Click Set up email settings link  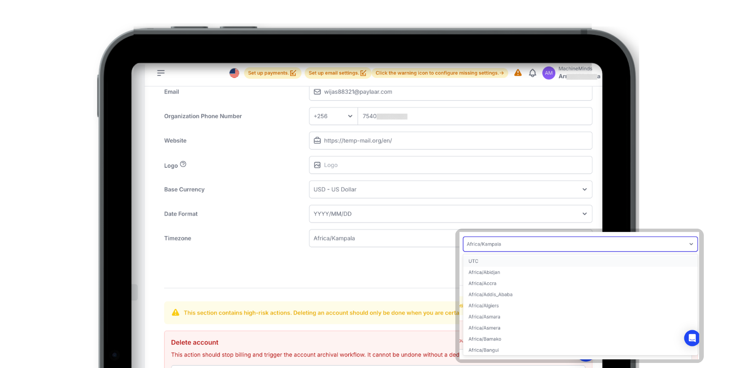pos(337,73)
